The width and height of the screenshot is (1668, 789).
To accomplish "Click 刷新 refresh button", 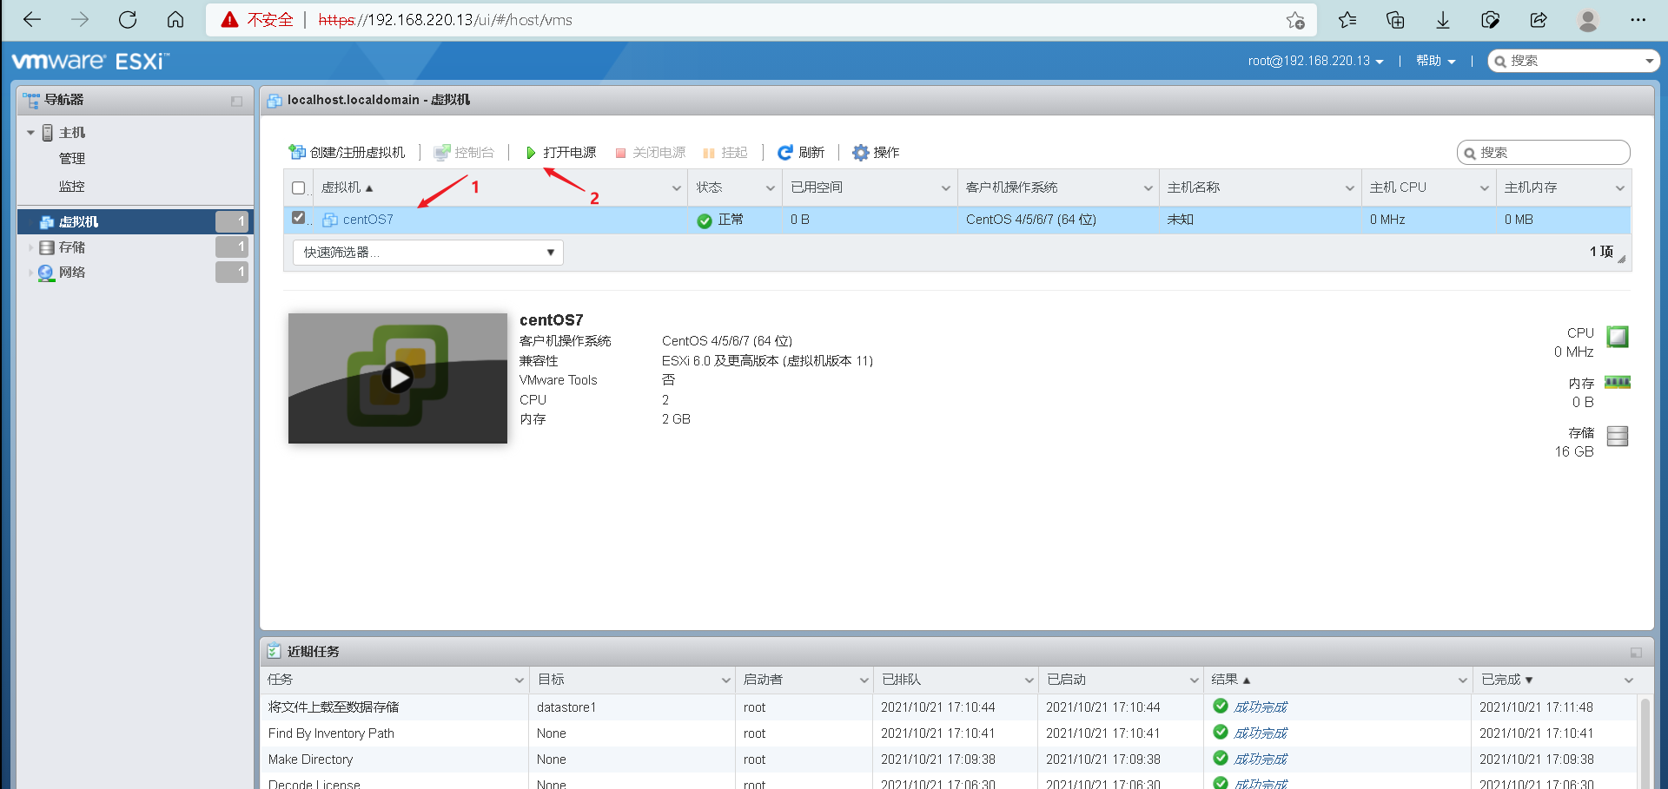I will pyautogui.click(x=801, y=153).
